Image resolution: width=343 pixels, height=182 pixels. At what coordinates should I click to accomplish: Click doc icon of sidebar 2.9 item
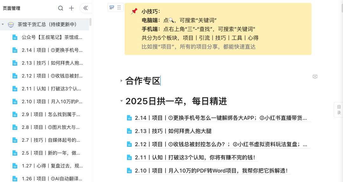pos(15,114)
